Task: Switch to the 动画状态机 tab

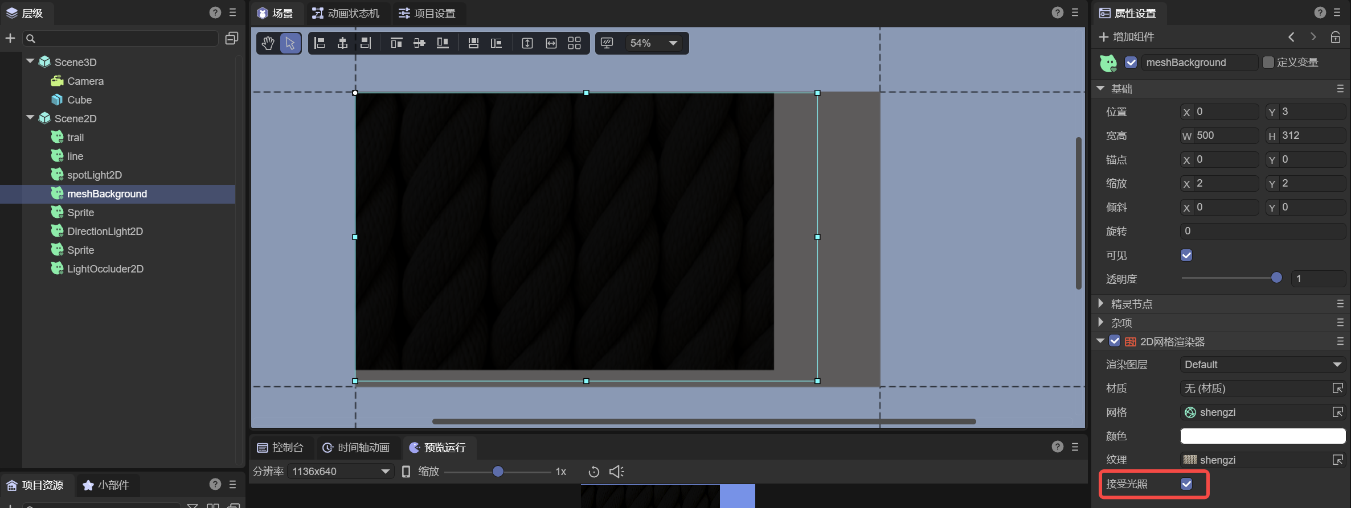Action: click(346, 13)
